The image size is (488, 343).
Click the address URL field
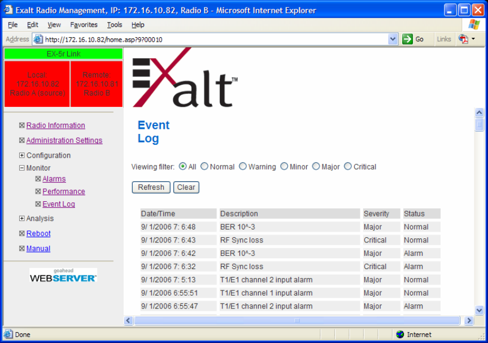[x=216, y=40]
